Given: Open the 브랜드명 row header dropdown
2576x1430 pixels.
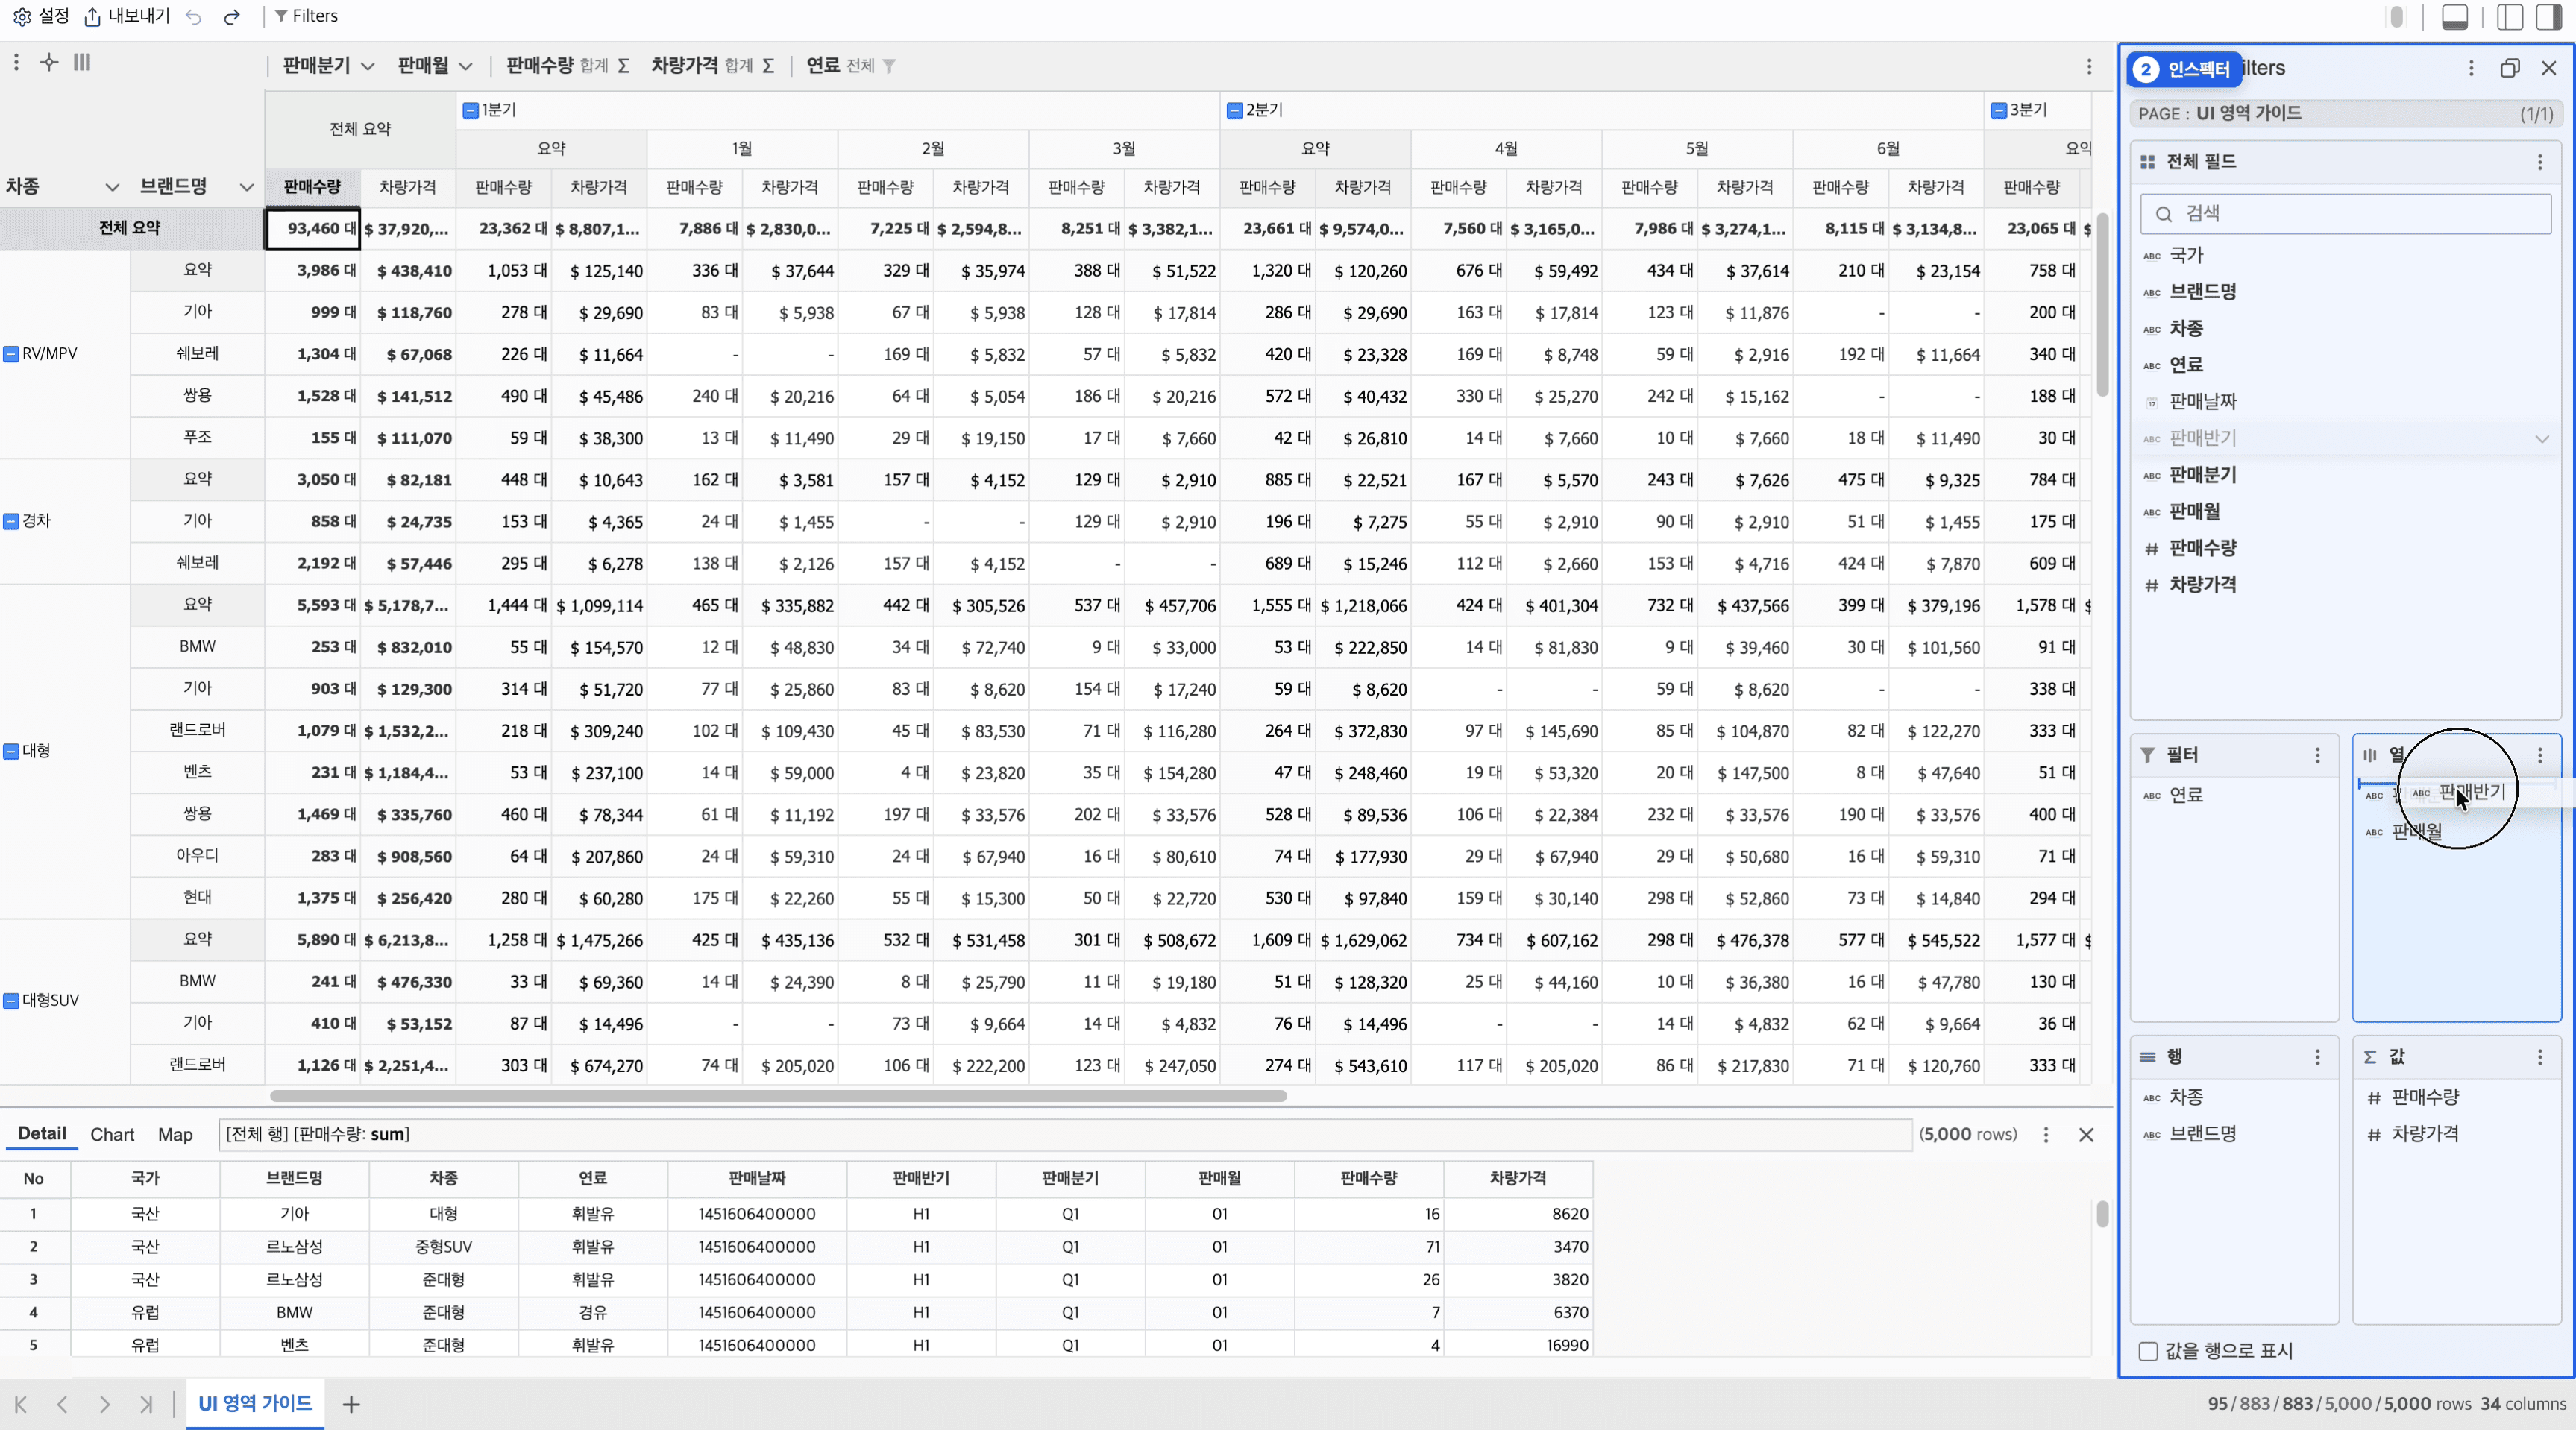Looking at the screenshot, I should [246, 187].
